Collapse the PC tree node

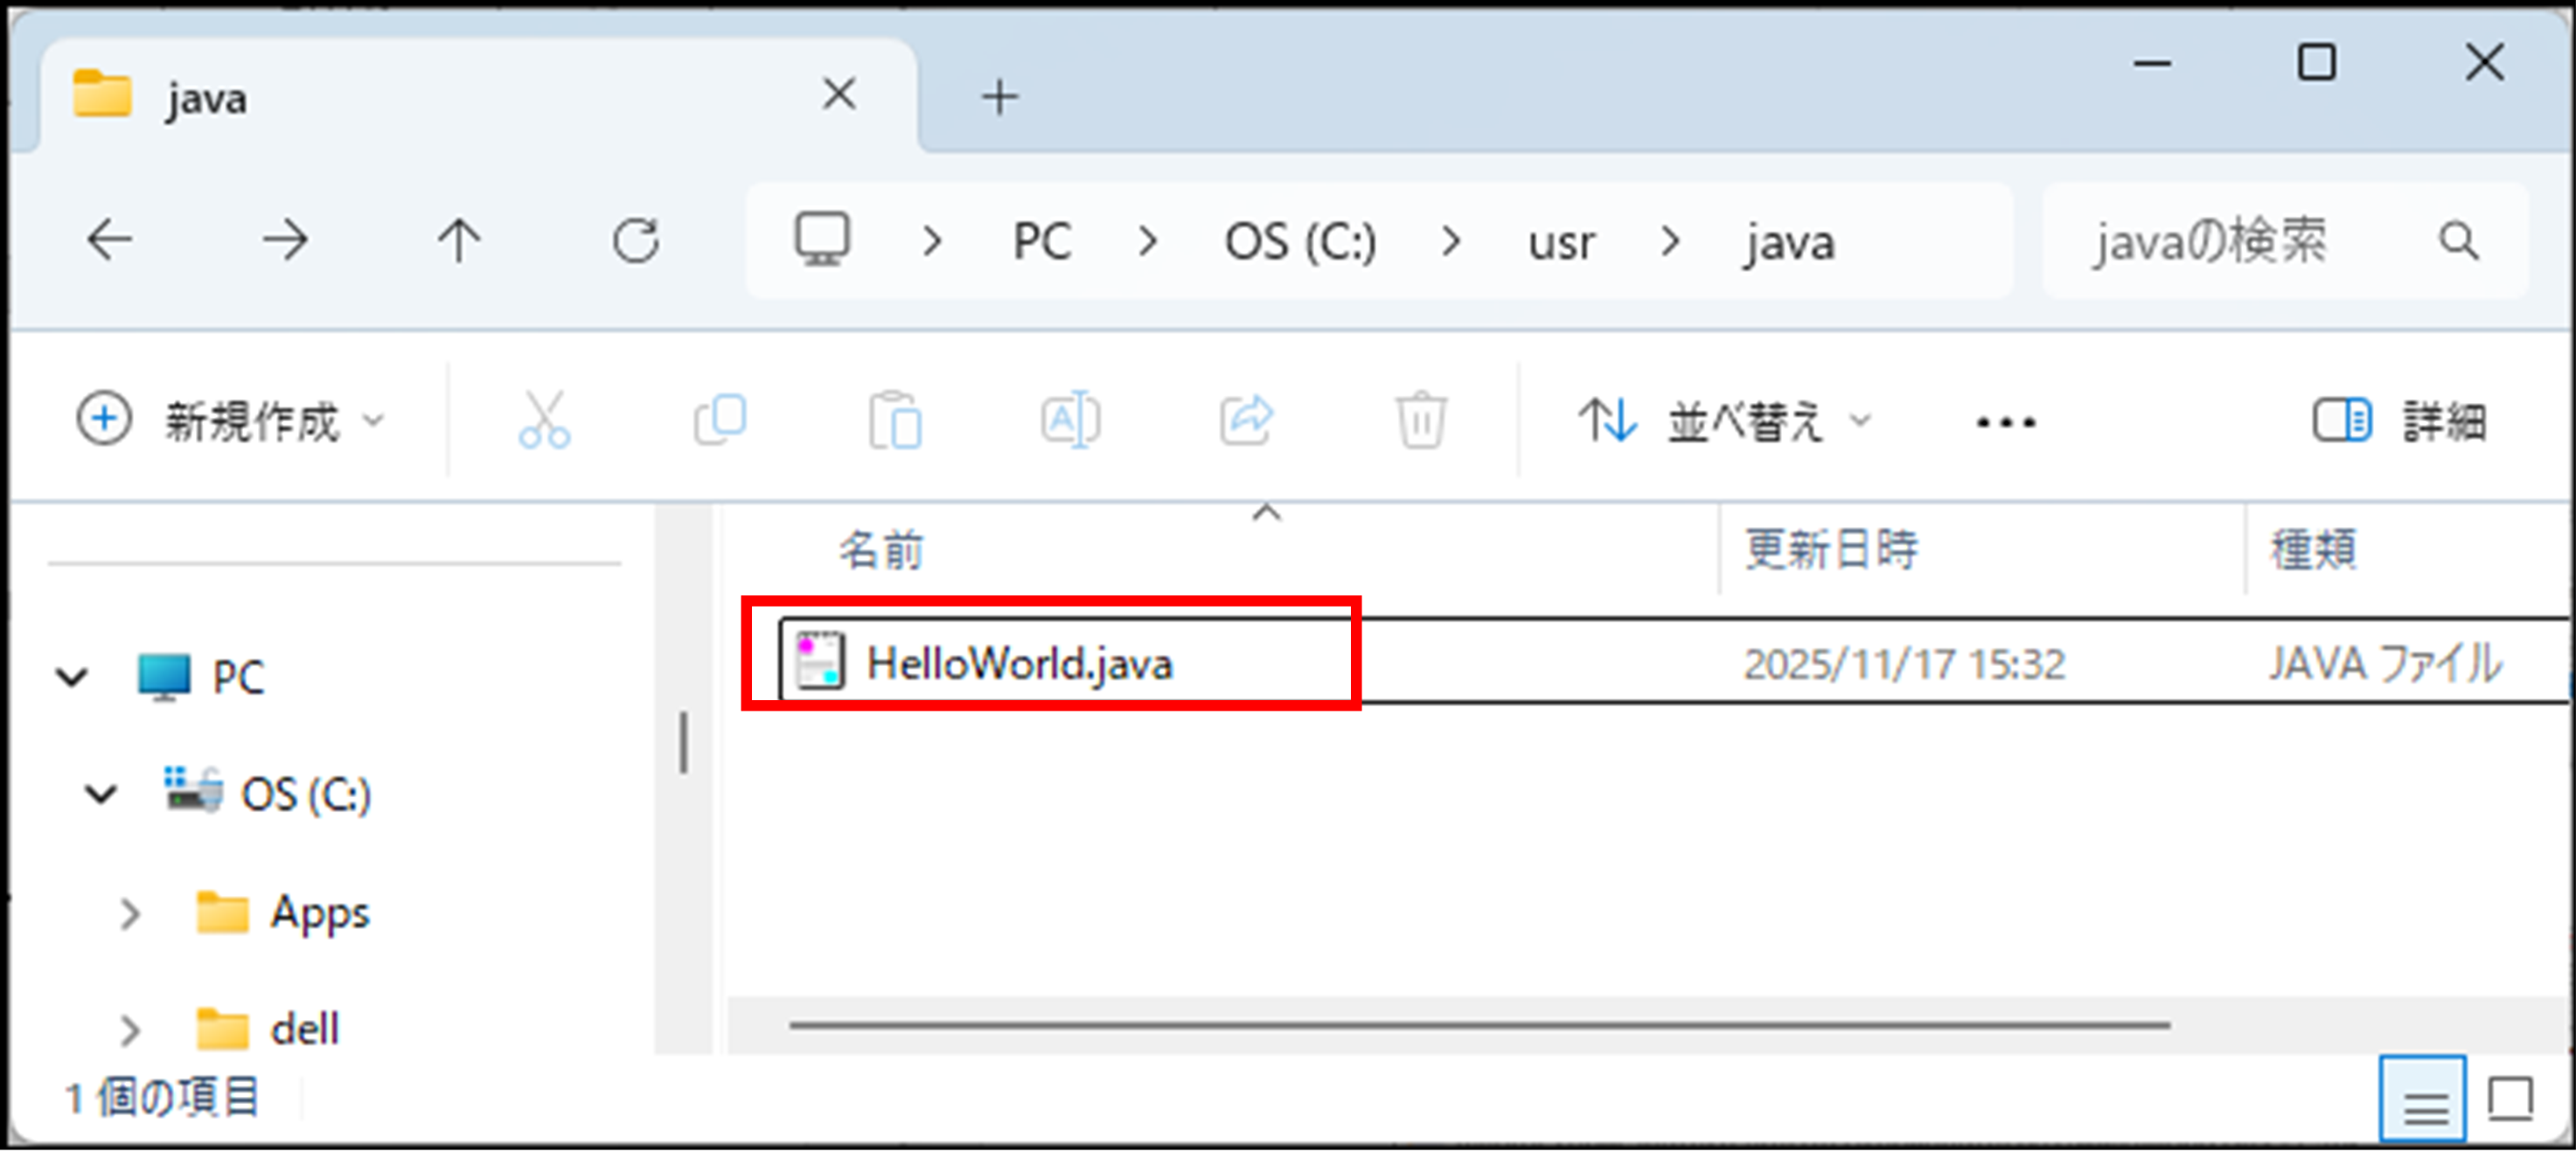[72, 677]
